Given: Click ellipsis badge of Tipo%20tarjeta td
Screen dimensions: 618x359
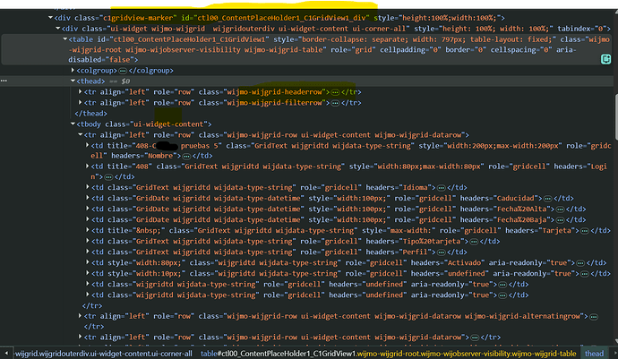Looking at the screenshot, I should tap(474, 242).
